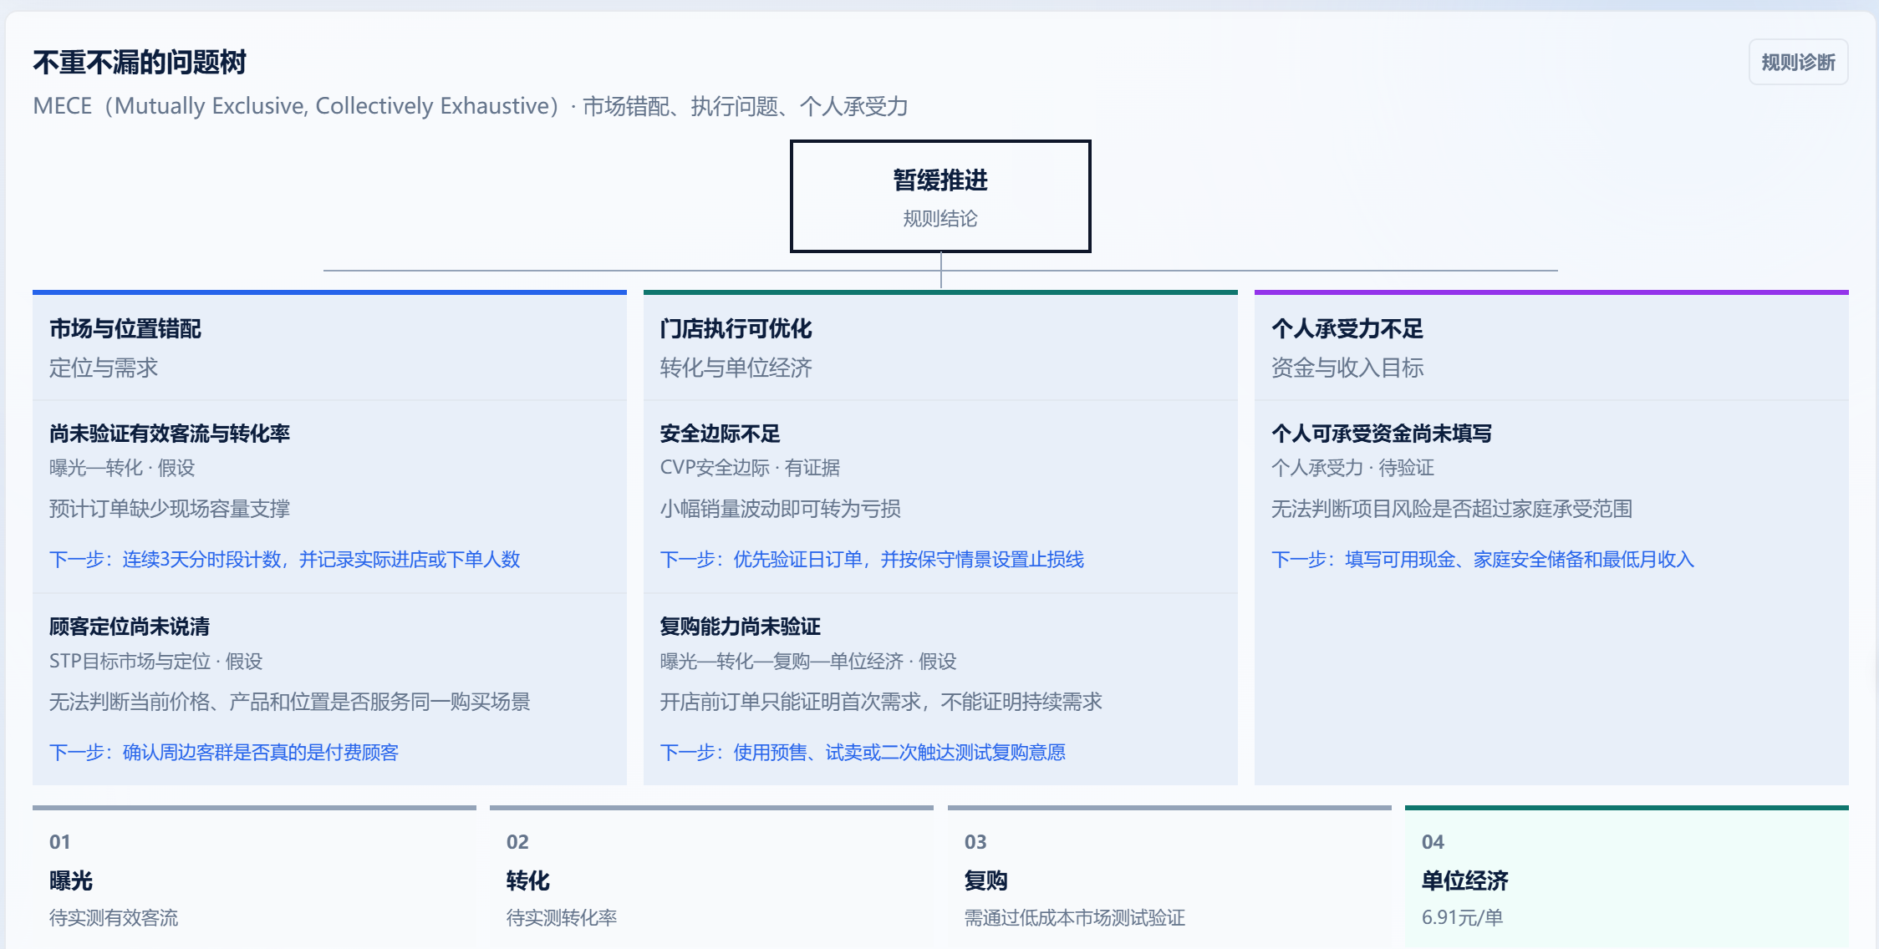Follow next step 优先验证日订单并设置止损线
1879x949 pixels.
873,560
